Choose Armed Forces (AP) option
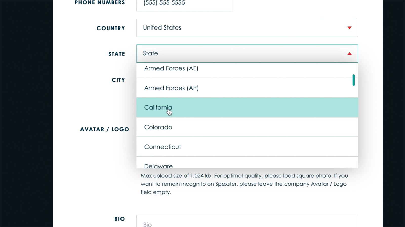This screenshot has width=405, height=227. pyautogui.click(x=171, y=88)
